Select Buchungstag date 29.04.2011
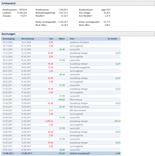Screen dimensions: 155x156 click(7, 117)
